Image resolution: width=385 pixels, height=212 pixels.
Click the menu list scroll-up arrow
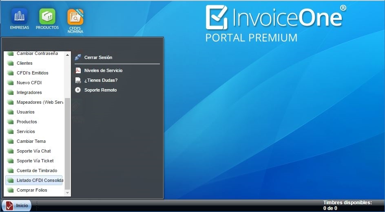68,55
